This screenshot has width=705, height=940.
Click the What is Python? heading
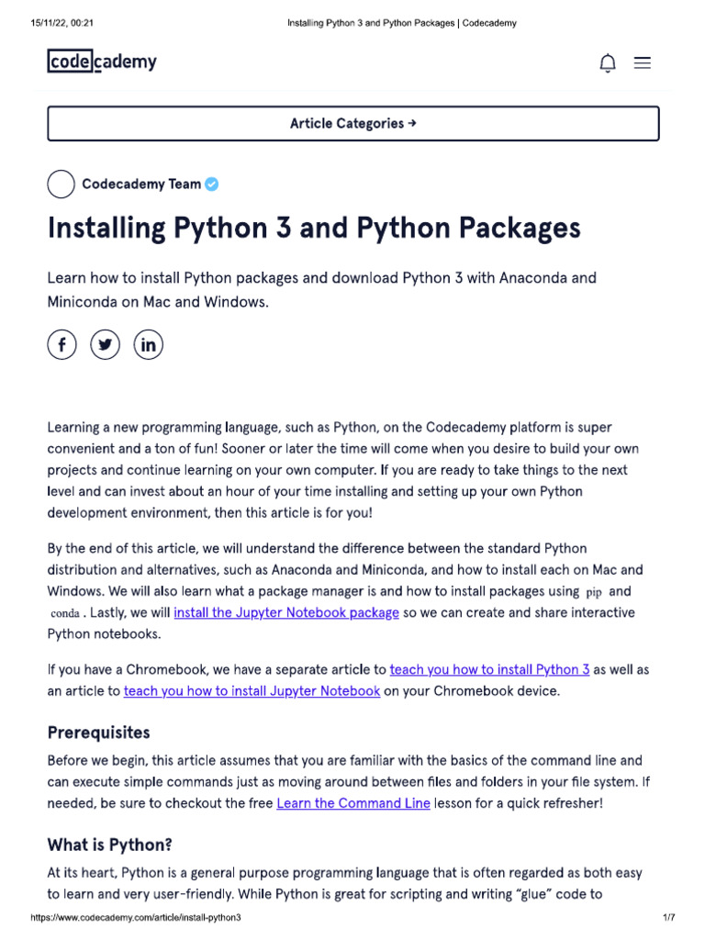[109, 845]
